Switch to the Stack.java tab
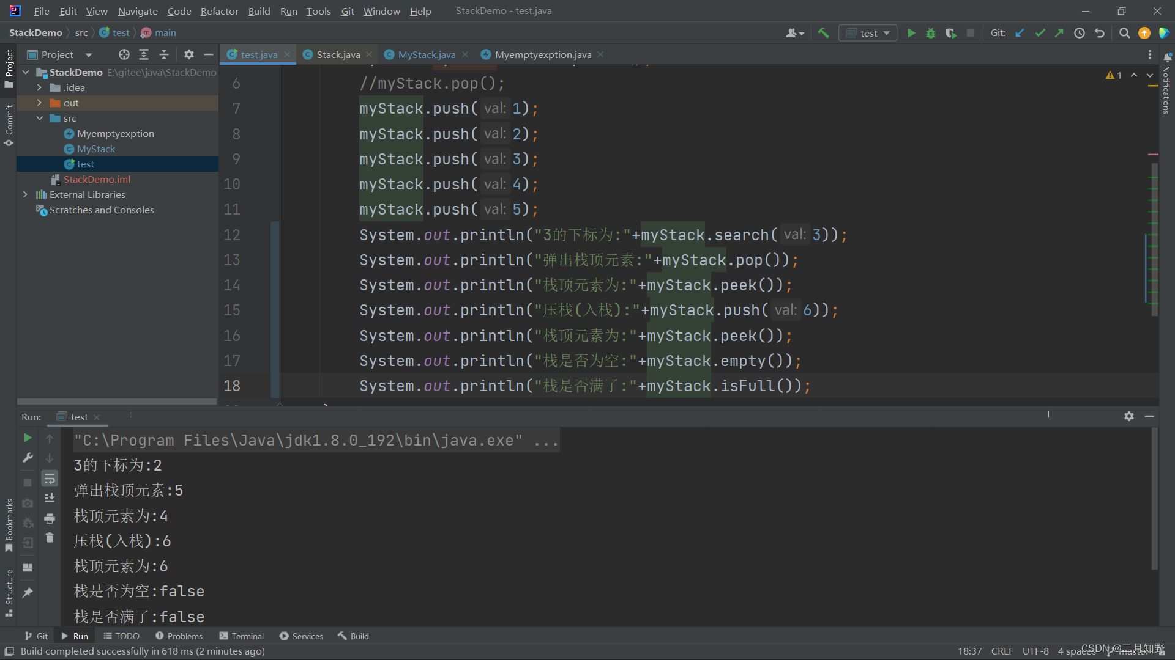The height and width of the screenshot is (660, 1175). click(338, 54)
